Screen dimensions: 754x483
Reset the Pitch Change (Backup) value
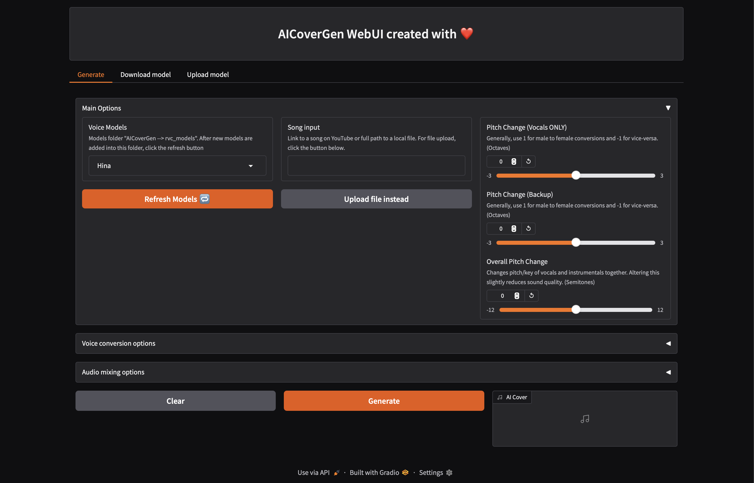tap(529, 229)
